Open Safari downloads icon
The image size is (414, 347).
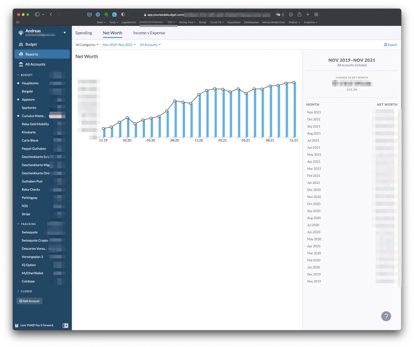click(x=291, y=15)
